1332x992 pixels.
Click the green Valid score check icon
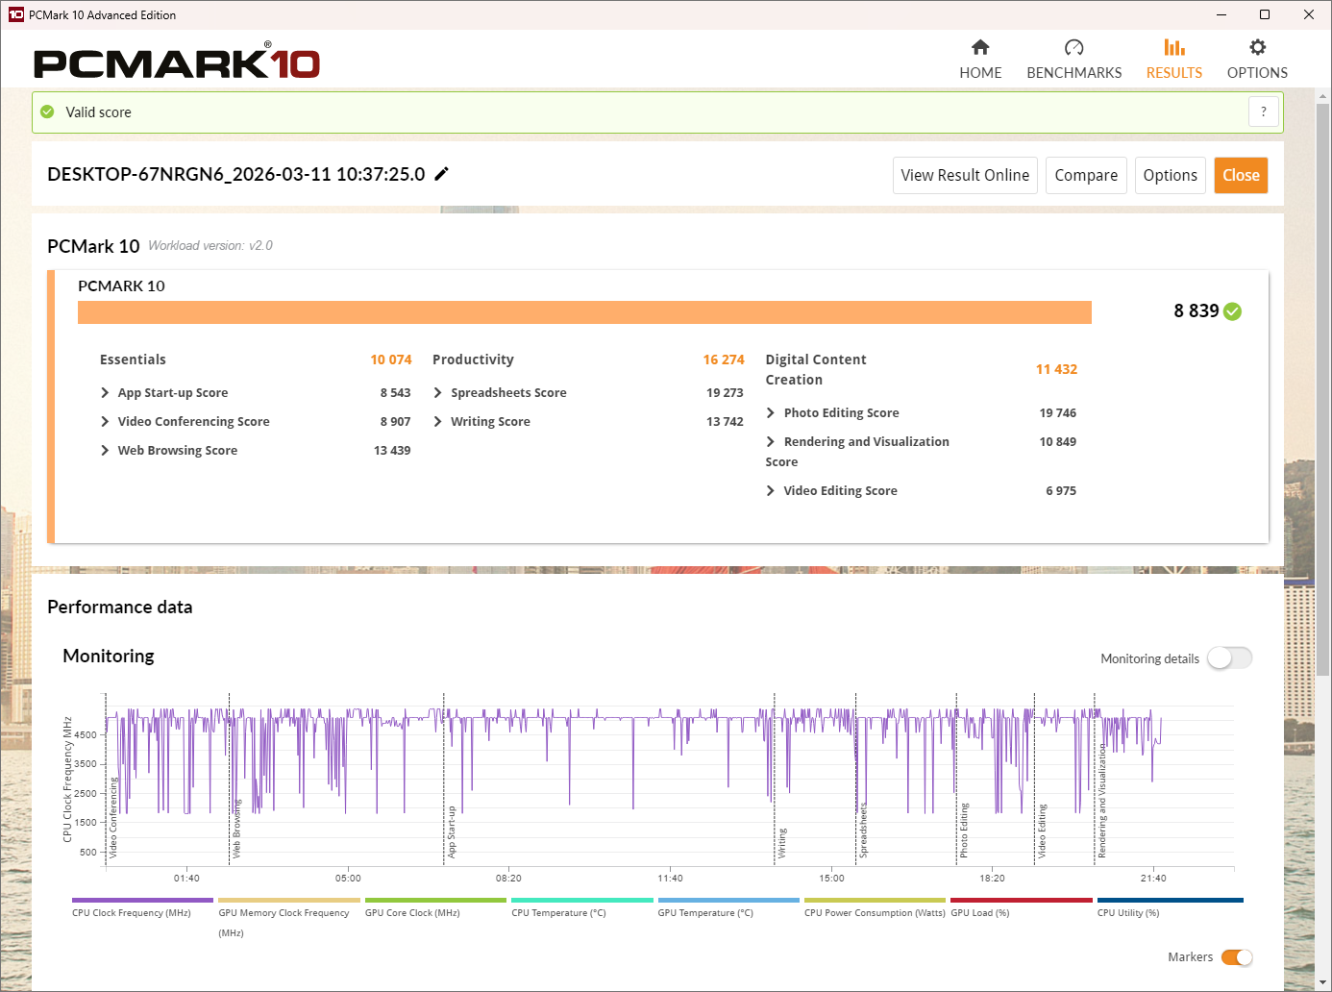tap(47, 112)
